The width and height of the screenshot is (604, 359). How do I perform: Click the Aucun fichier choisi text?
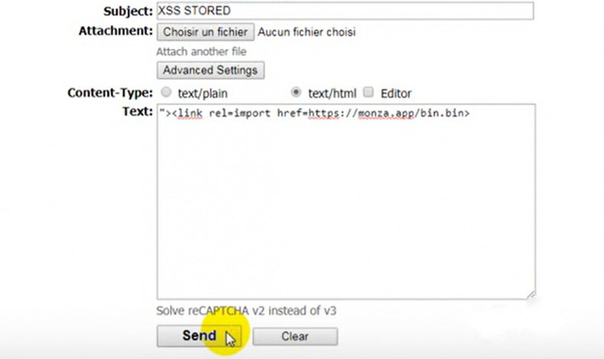[307, 32]
